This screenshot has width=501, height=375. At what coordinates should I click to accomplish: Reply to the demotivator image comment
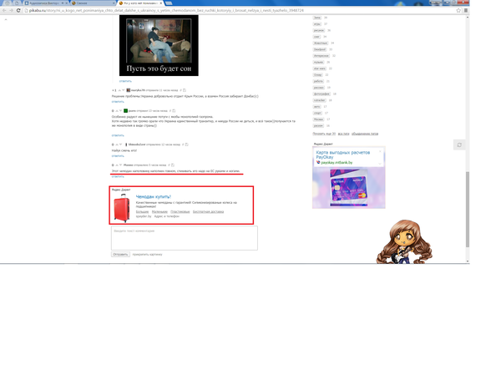(125, 81)
